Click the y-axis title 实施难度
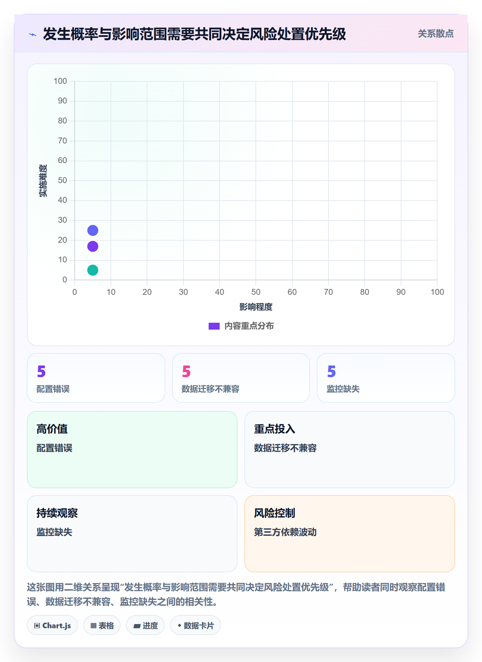Viewport: 482px width, 662px height. 43,181
